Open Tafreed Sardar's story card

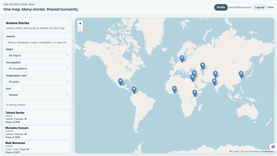(x=37, y=117)
